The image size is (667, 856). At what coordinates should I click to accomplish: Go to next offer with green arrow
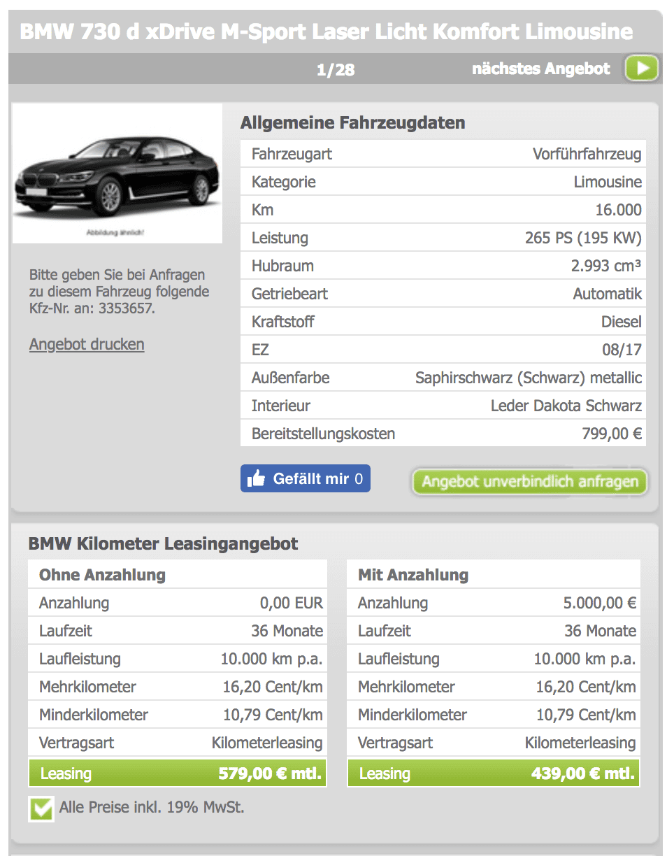642,69
